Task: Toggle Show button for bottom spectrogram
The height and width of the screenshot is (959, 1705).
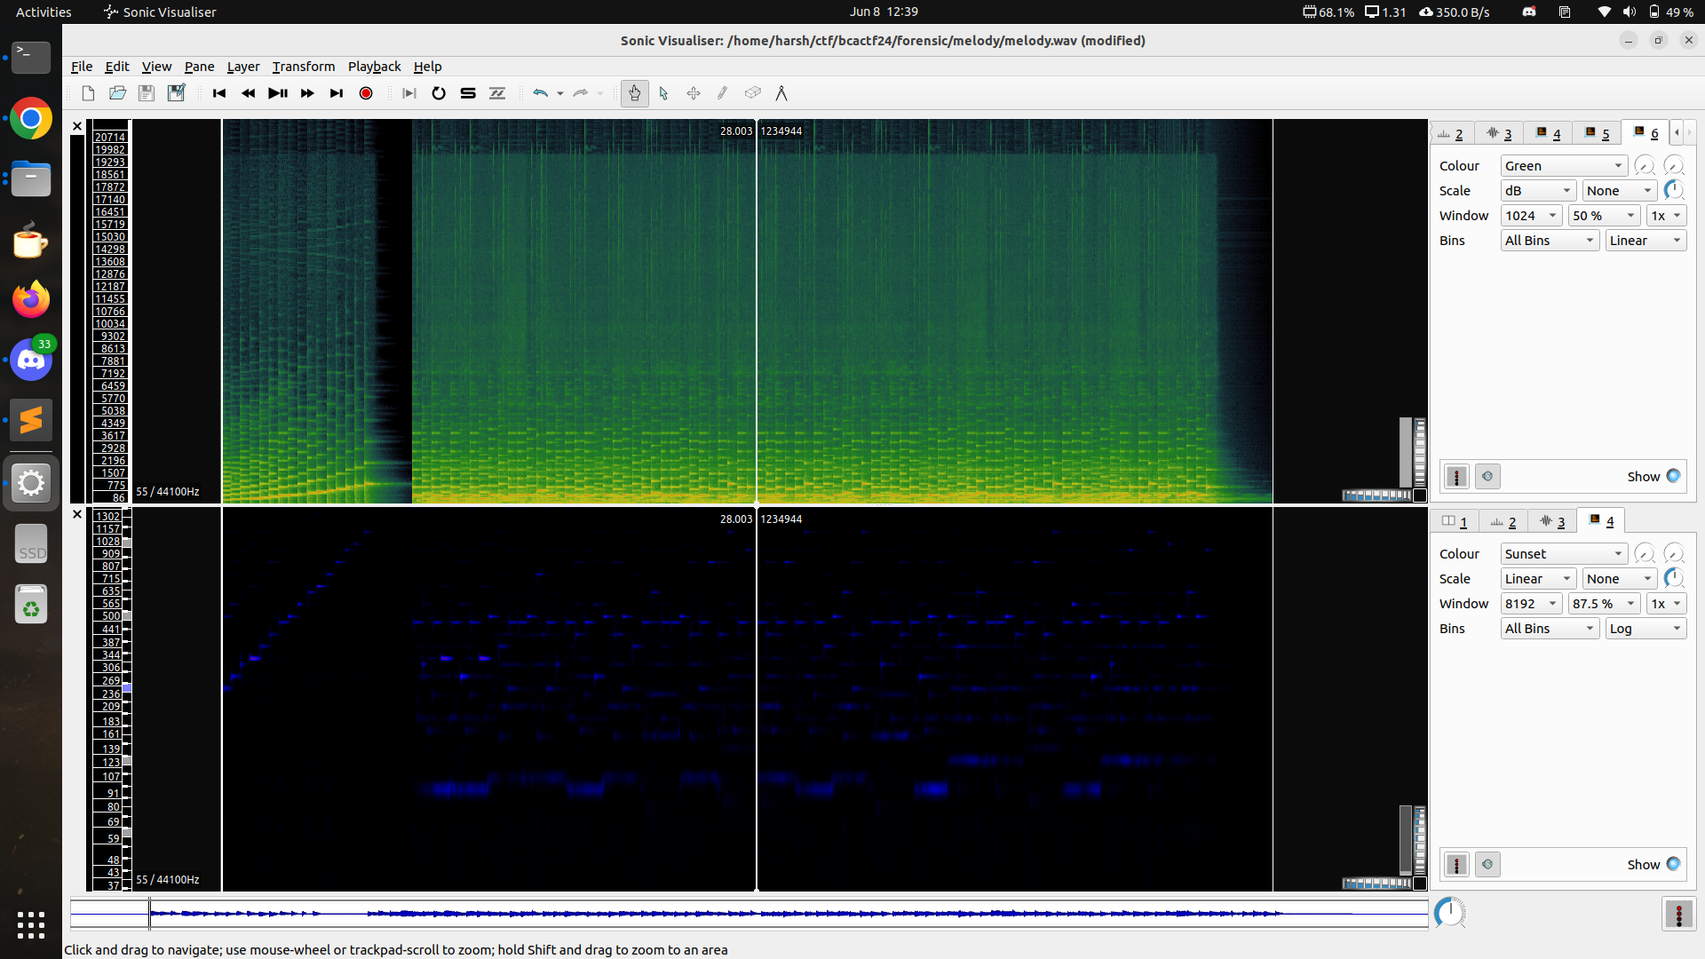Action: coord(1673,864)
